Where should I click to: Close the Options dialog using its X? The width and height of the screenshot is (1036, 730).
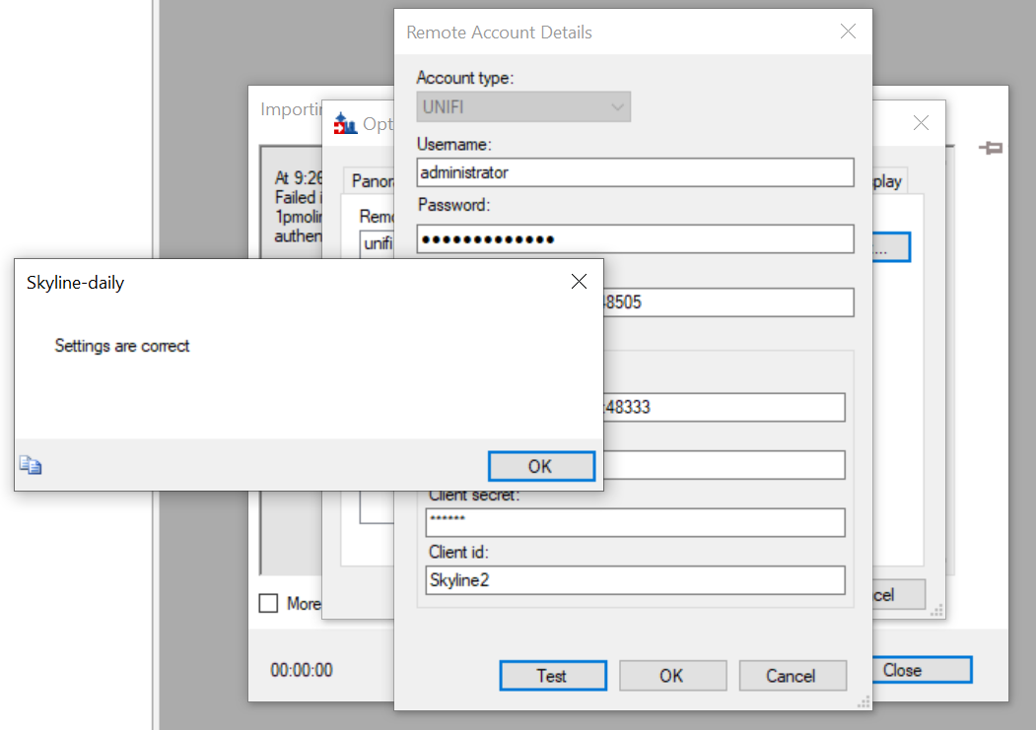point(921,123)
